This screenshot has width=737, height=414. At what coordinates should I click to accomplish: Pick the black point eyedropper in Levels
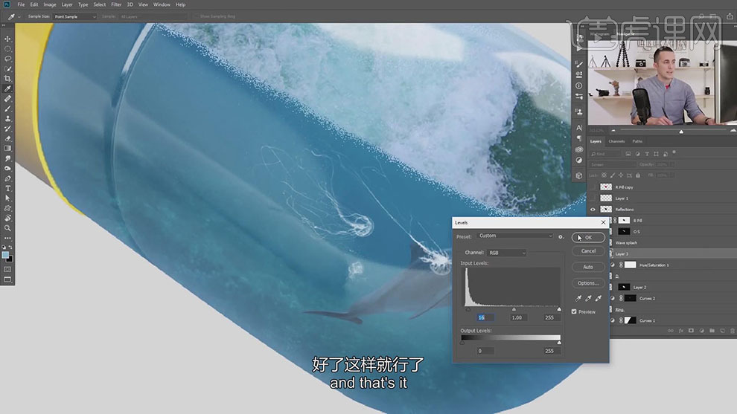578,298
